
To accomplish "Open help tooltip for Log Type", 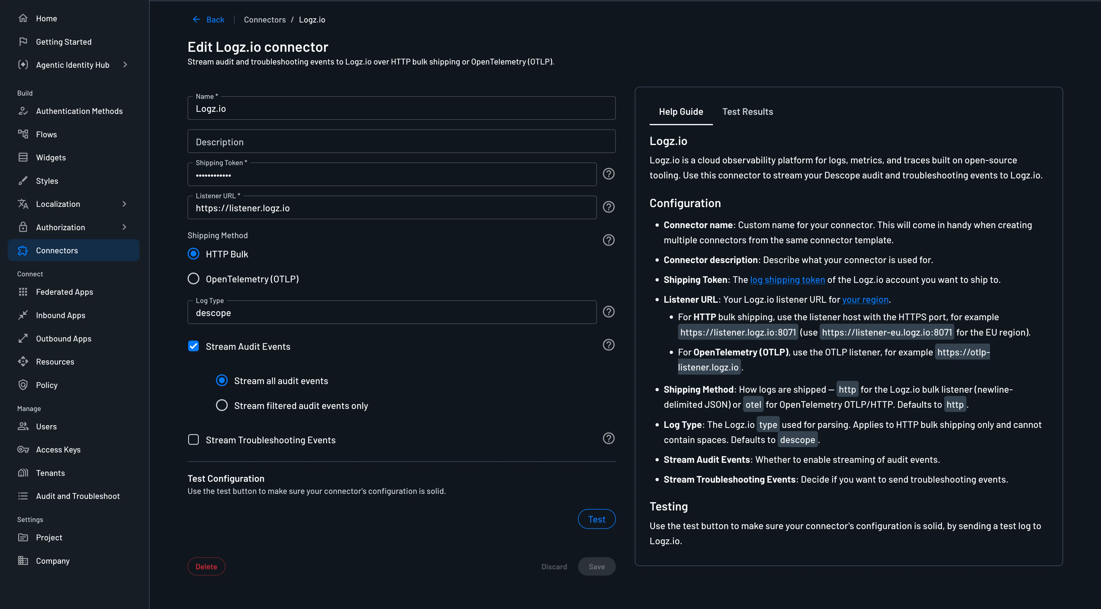I will click(609, 312).
